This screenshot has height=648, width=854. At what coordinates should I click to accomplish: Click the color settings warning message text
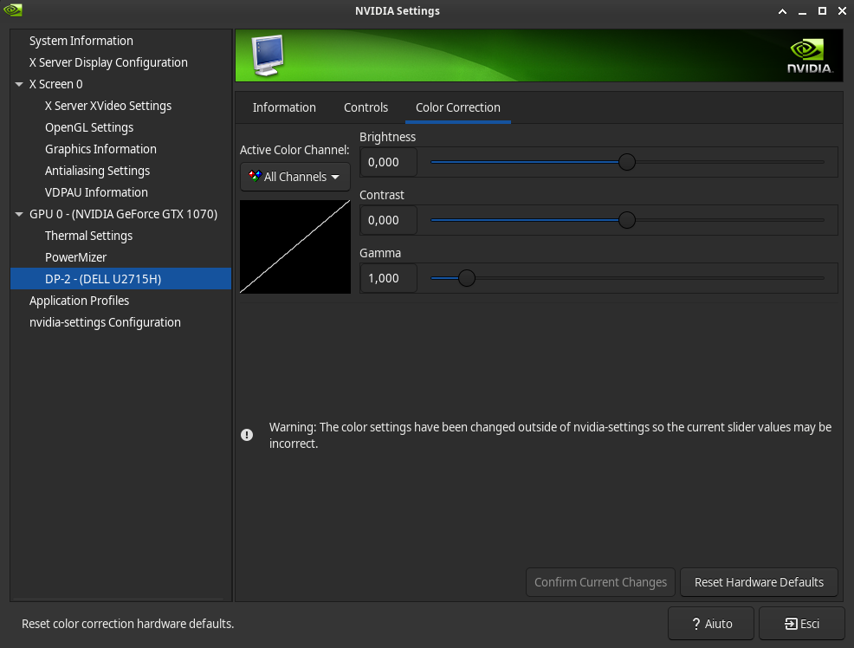pyautogui.click(x=550, y=435)
